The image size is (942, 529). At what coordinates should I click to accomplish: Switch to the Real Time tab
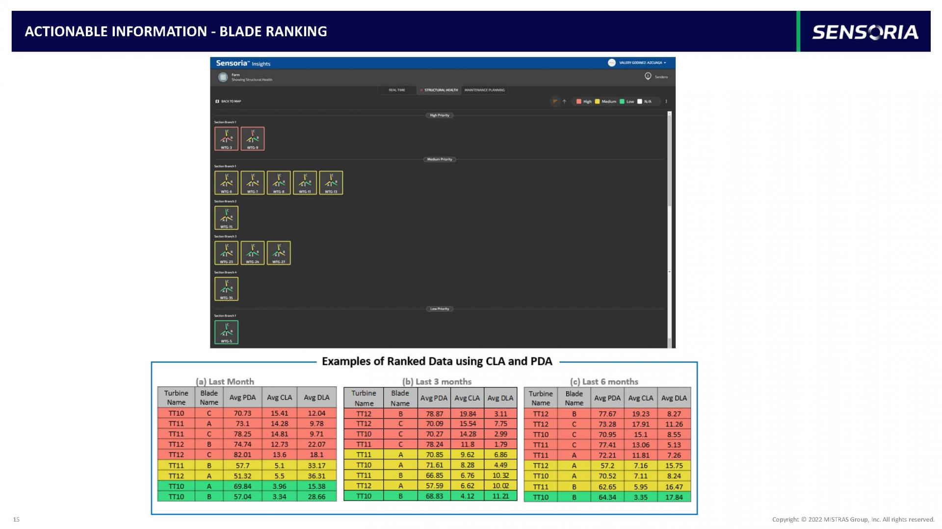pyautogui.click(x=397, y=90)
